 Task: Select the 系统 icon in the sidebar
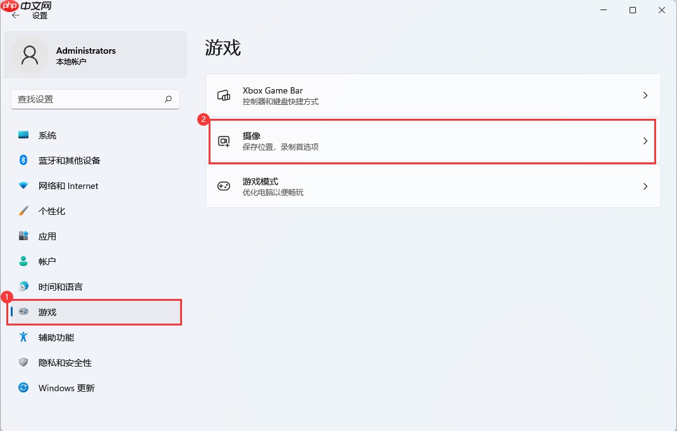(23, 135)
